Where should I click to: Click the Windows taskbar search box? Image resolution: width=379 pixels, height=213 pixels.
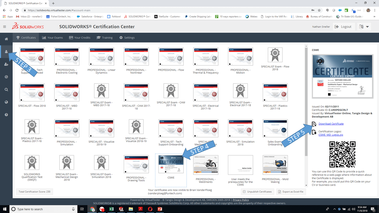tap(44, 209)
